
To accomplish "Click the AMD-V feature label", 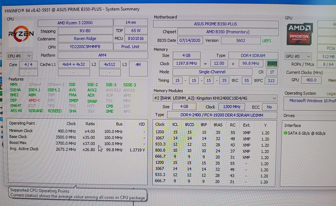I will [x=34, y=100].
